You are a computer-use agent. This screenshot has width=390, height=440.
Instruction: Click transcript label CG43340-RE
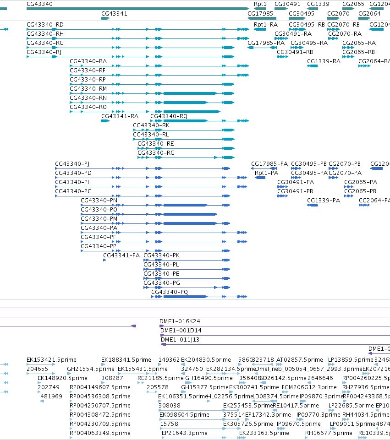click(x=155, y=144)
